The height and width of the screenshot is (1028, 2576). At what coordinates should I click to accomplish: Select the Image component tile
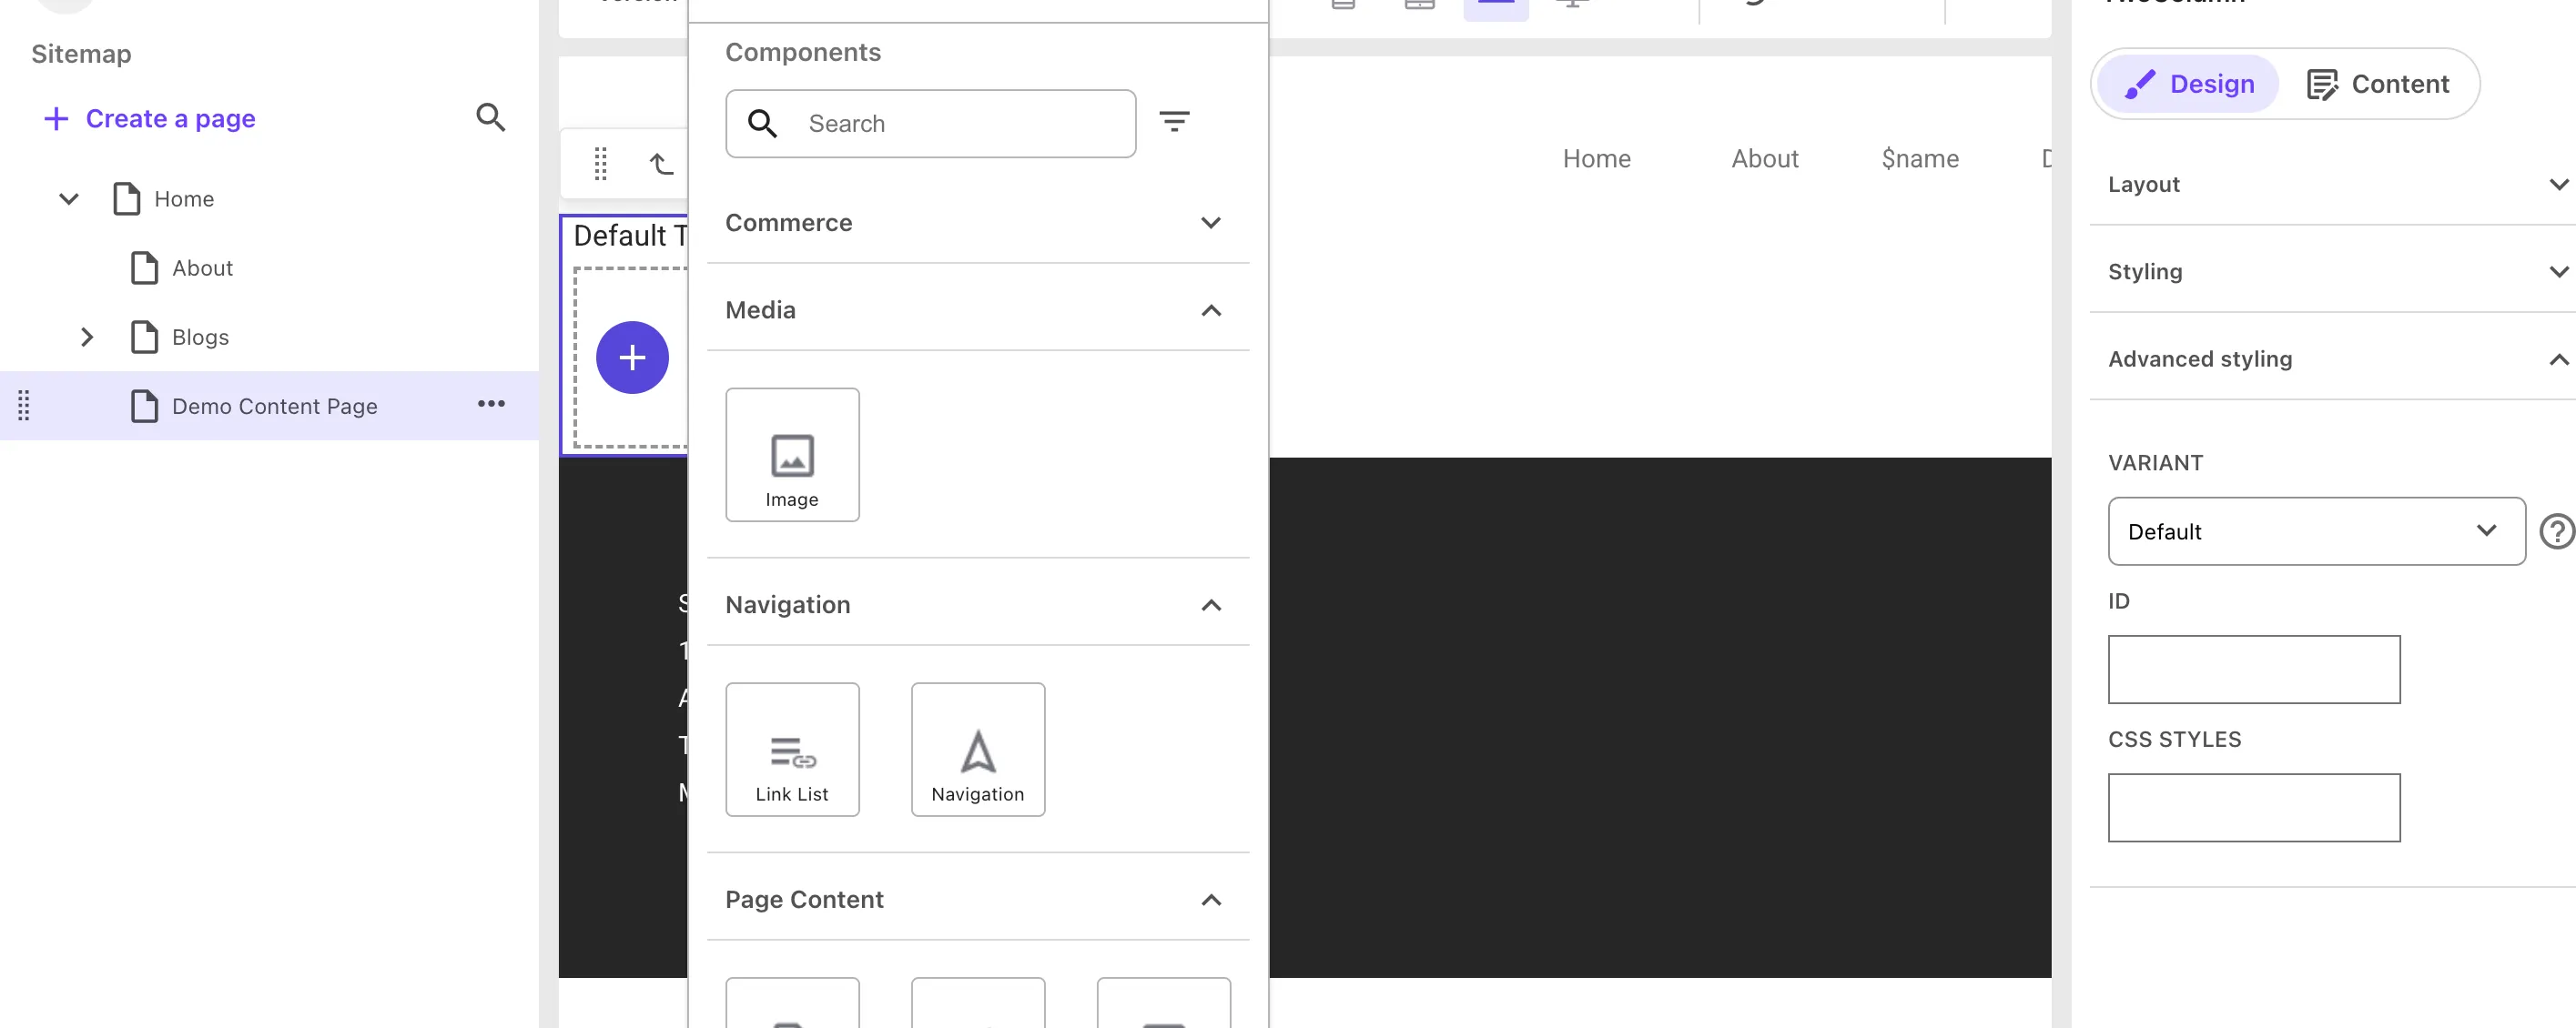[x=792, y=455]
